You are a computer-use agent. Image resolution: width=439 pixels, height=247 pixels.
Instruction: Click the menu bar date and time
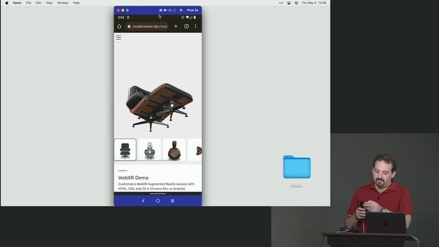click(314, 3)
